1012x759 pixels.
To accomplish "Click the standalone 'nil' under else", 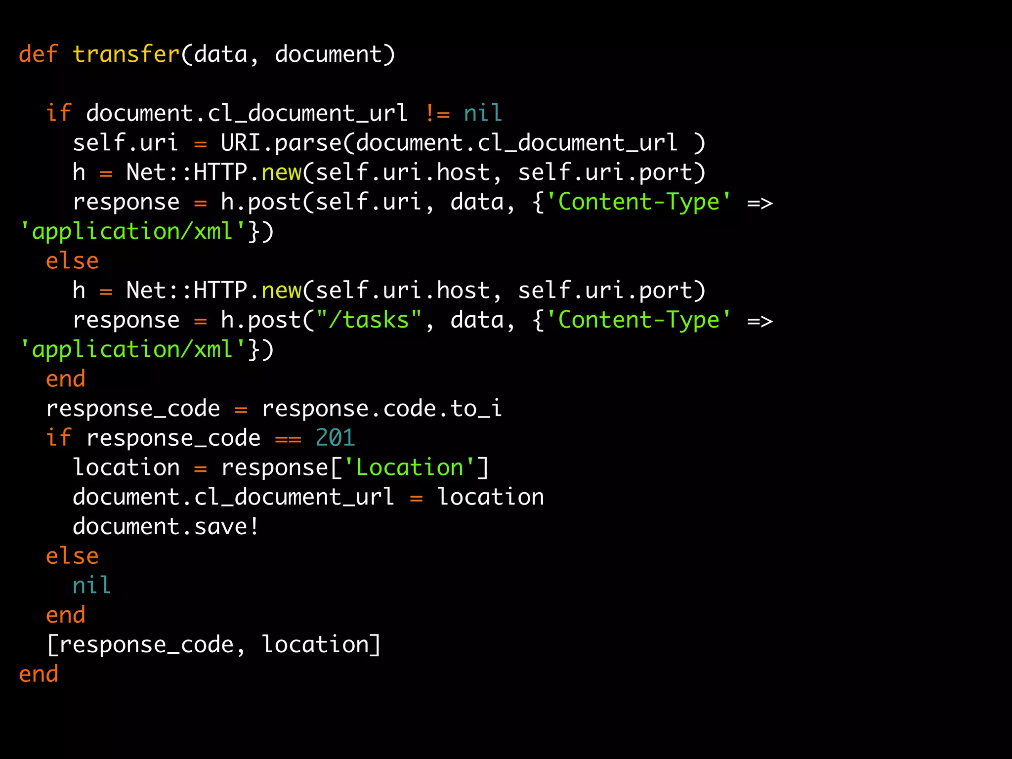I will [91, 586].
